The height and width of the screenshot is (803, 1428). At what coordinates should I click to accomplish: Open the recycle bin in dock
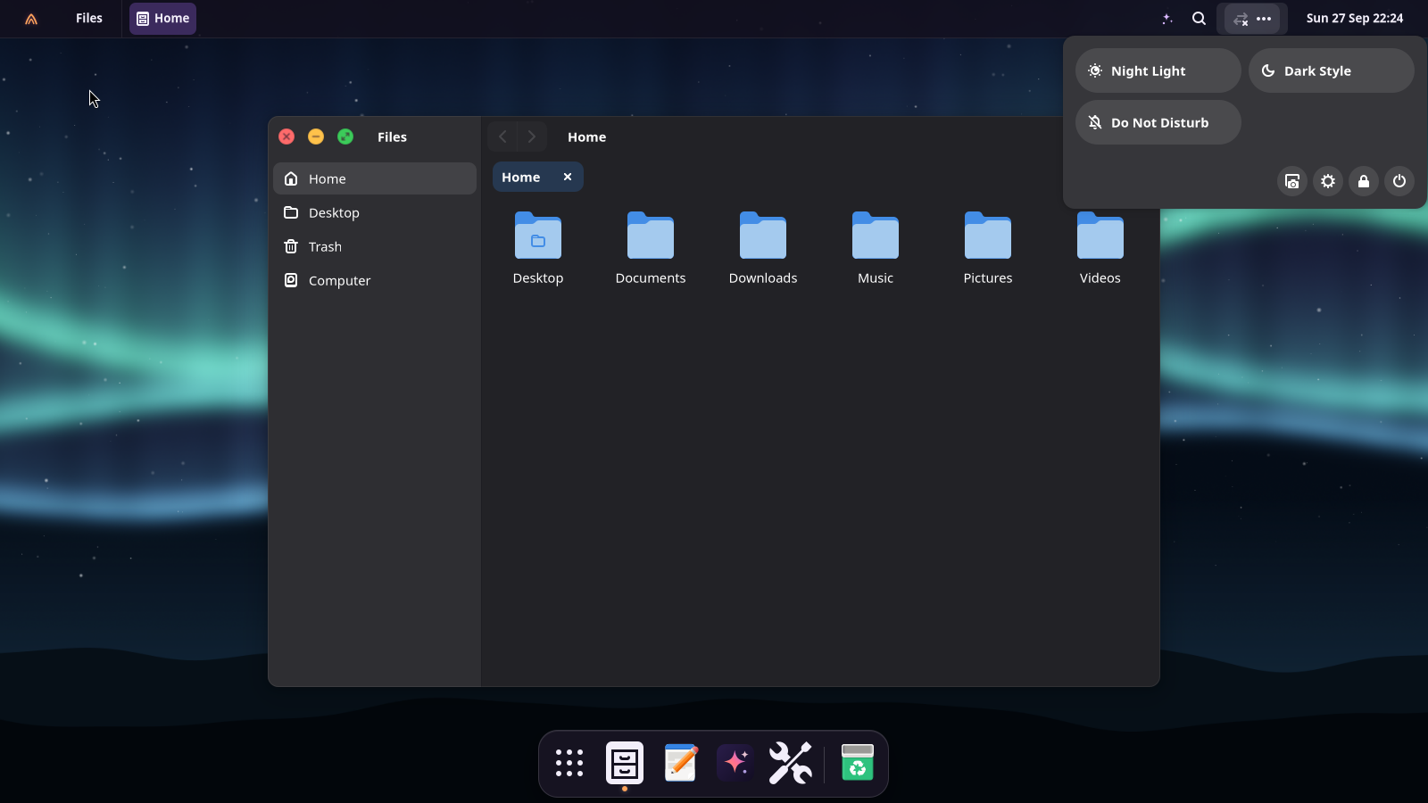pos(858,763)
